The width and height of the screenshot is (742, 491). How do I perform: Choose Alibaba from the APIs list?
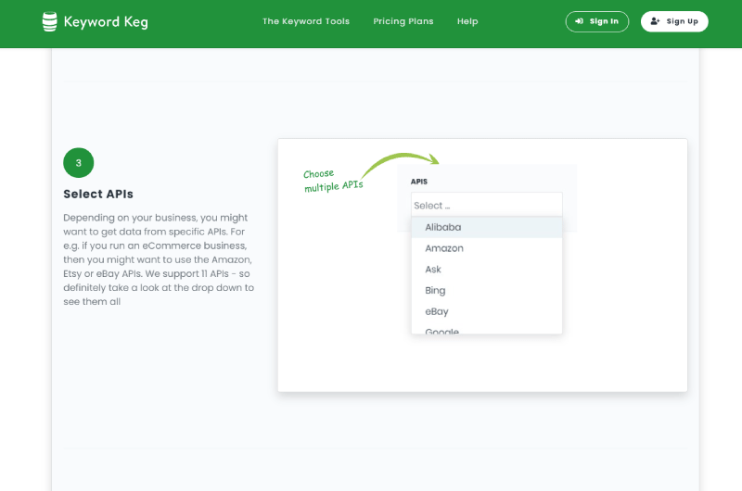coord(486,227)
